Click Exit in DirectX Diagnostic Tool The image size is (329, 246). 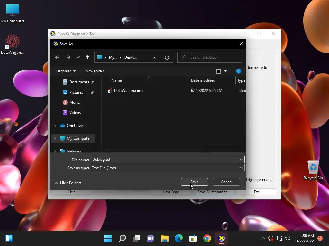pos(257,192)
